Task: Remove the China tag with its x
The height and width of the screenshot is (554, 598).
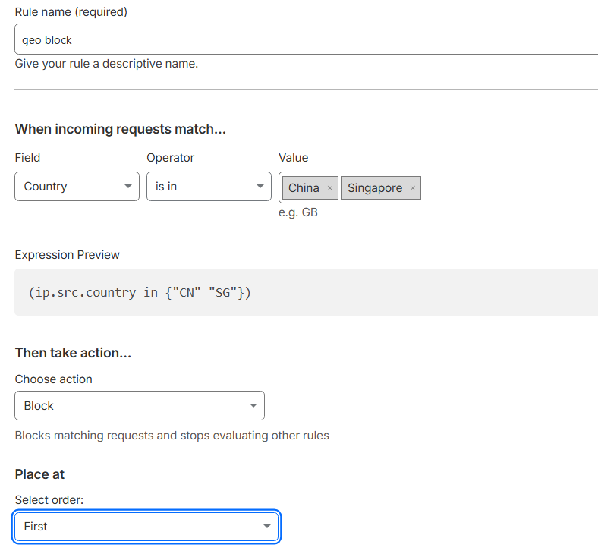Action: pos(330,188)
